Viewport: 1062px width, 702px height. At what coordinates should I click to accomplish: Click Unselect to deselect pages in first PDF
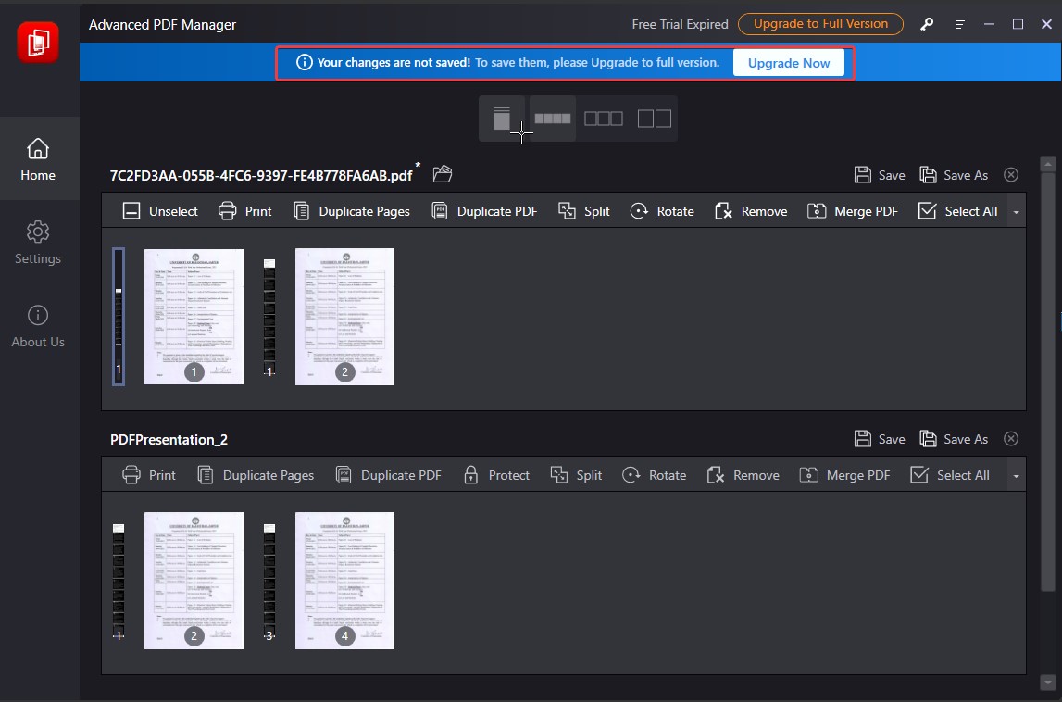click(158, 211)
